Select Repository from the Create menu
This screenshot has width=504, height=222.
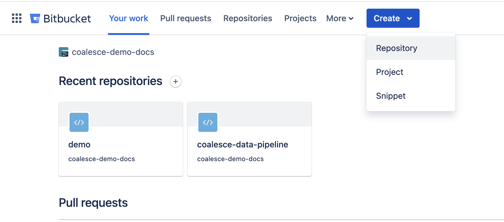[396, 48]
